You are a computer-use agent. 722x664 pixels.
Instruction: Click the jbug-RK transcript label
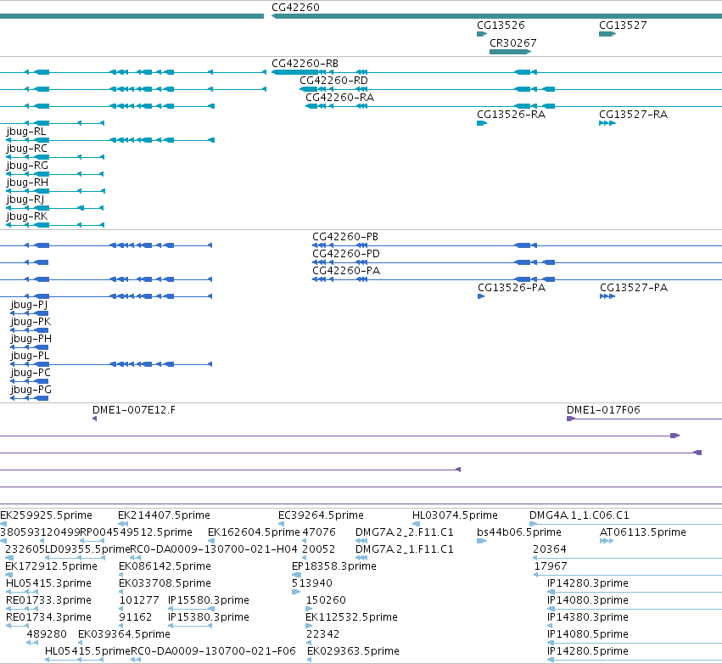point(26,217)
